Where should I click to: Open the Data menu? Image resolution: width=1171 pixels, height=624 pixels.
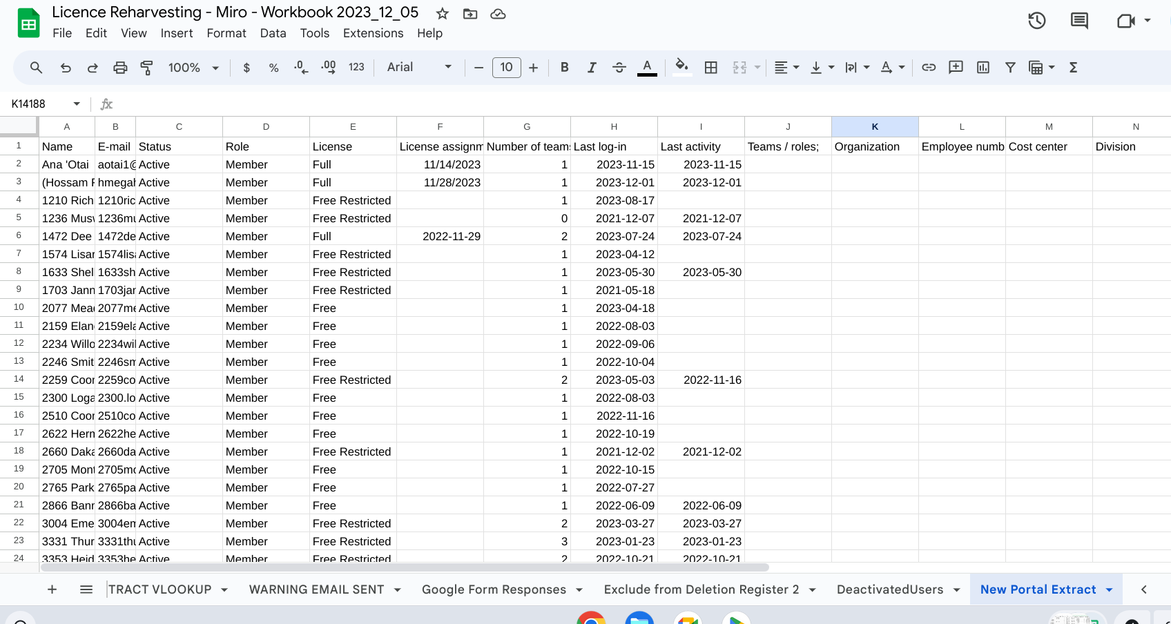coord(273,33)
